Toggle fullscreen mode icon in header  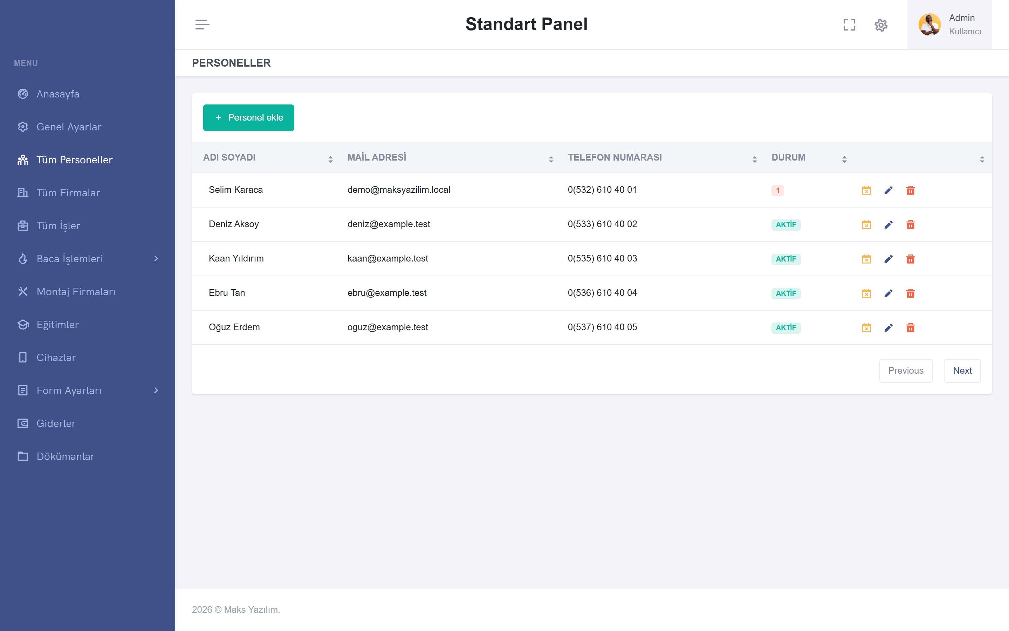point(849,25)
